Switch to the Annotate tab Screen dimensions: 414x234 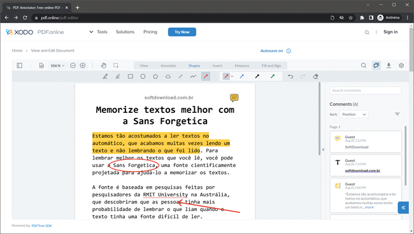[168, 66]
